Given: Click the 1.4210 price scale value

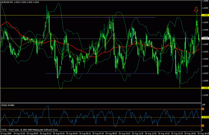Looking at the screenshot, I should click(x=205, y=74).
